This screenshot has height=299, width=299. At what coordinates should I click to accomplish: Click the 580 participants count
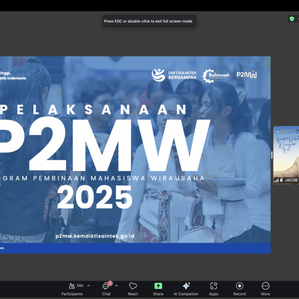[x=80, y=286]
